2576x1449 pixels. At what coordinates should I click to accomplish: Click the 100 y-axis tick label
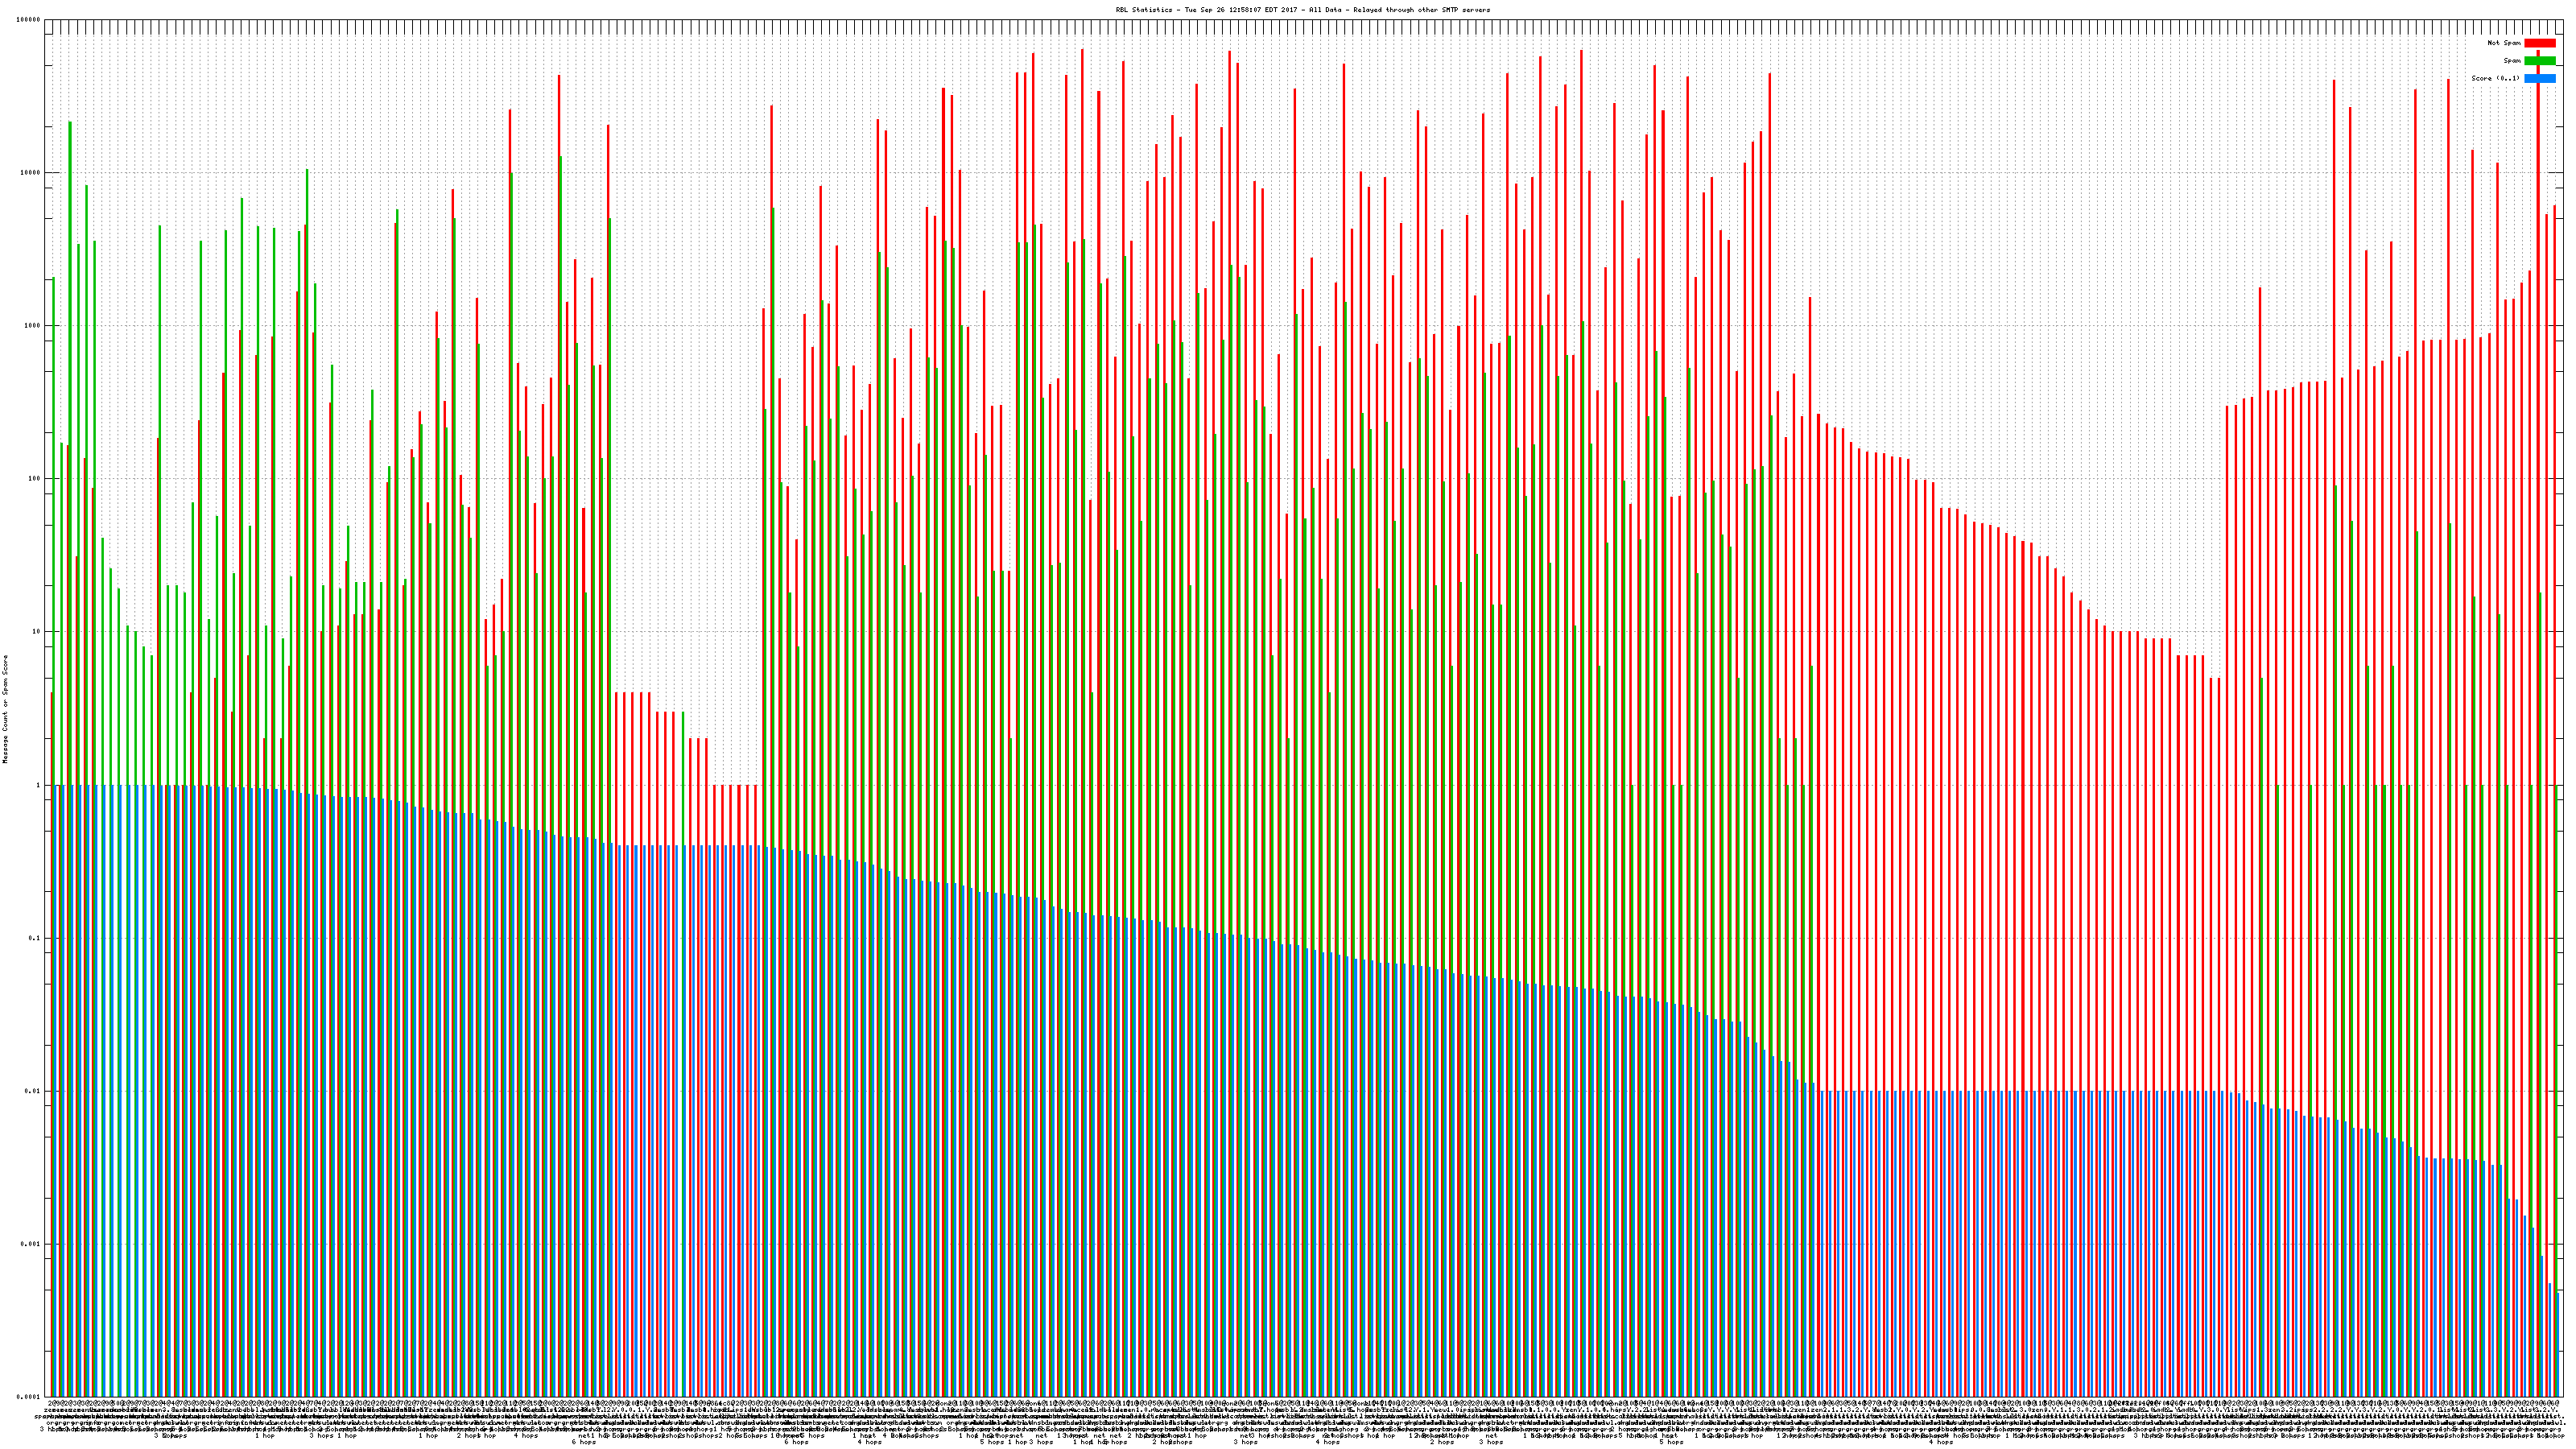tap(35, 479)
